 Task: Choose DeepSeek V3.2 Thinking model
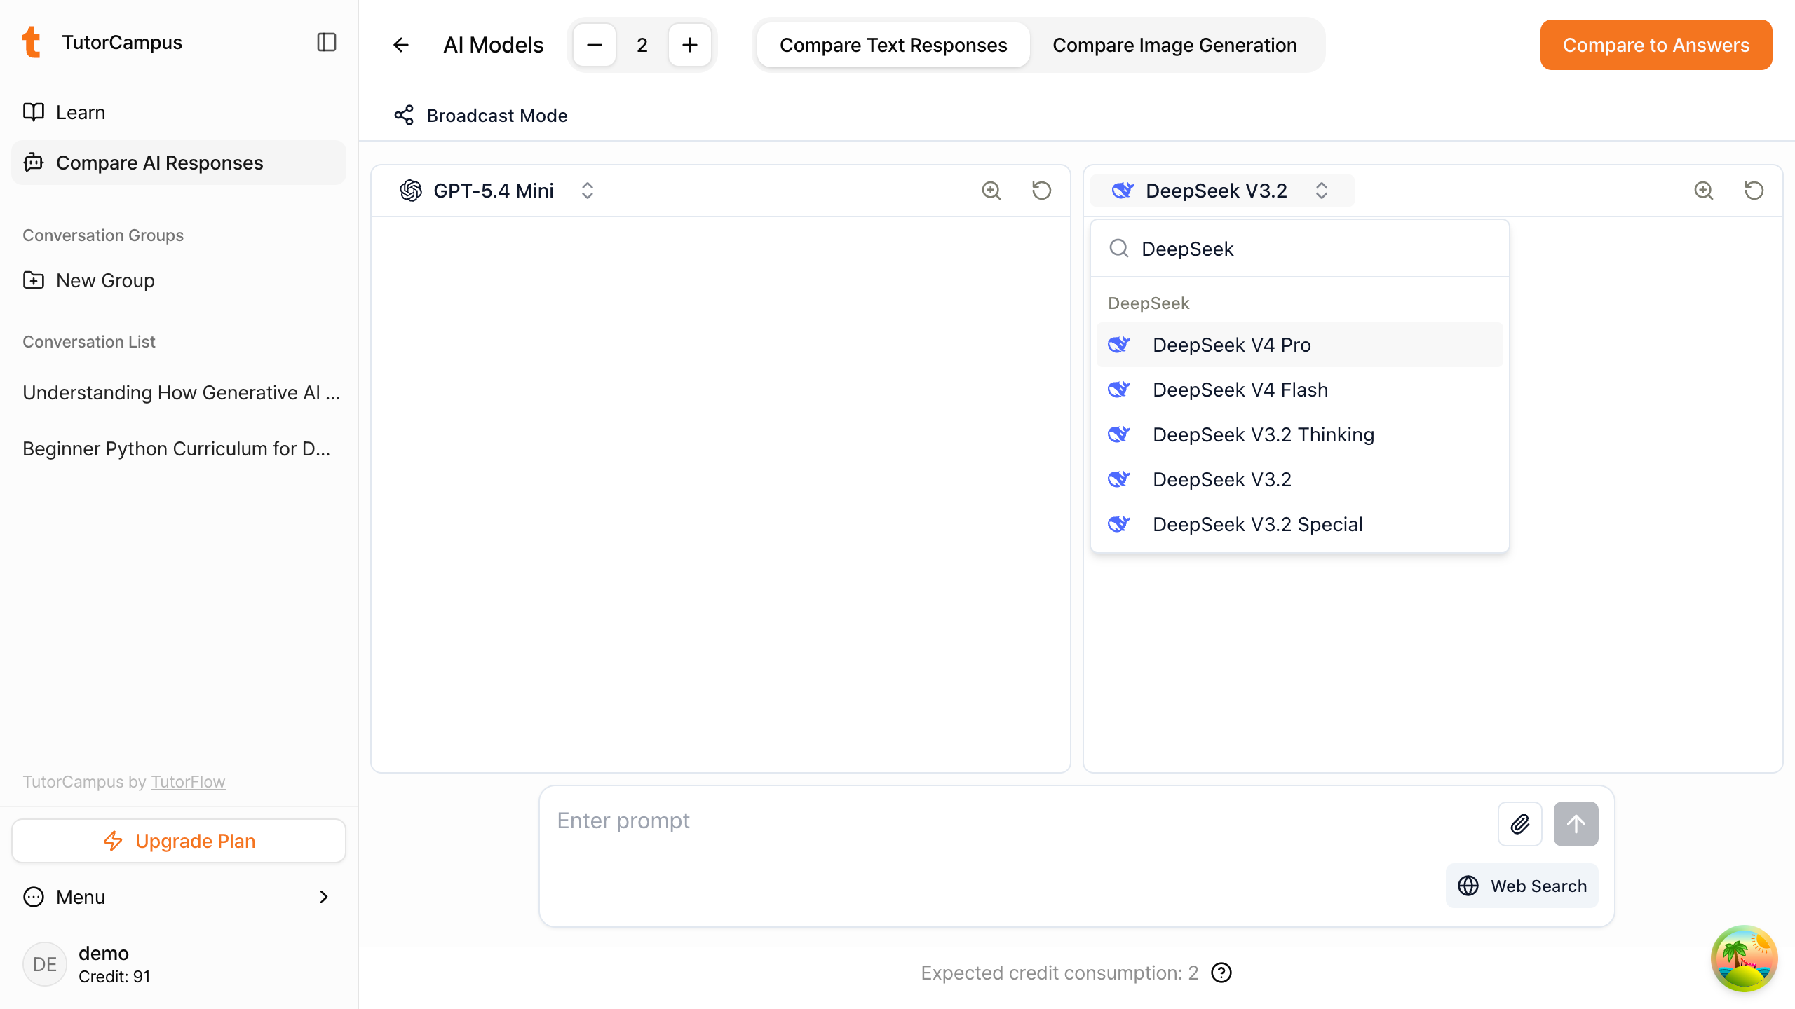coord(1300,434)
